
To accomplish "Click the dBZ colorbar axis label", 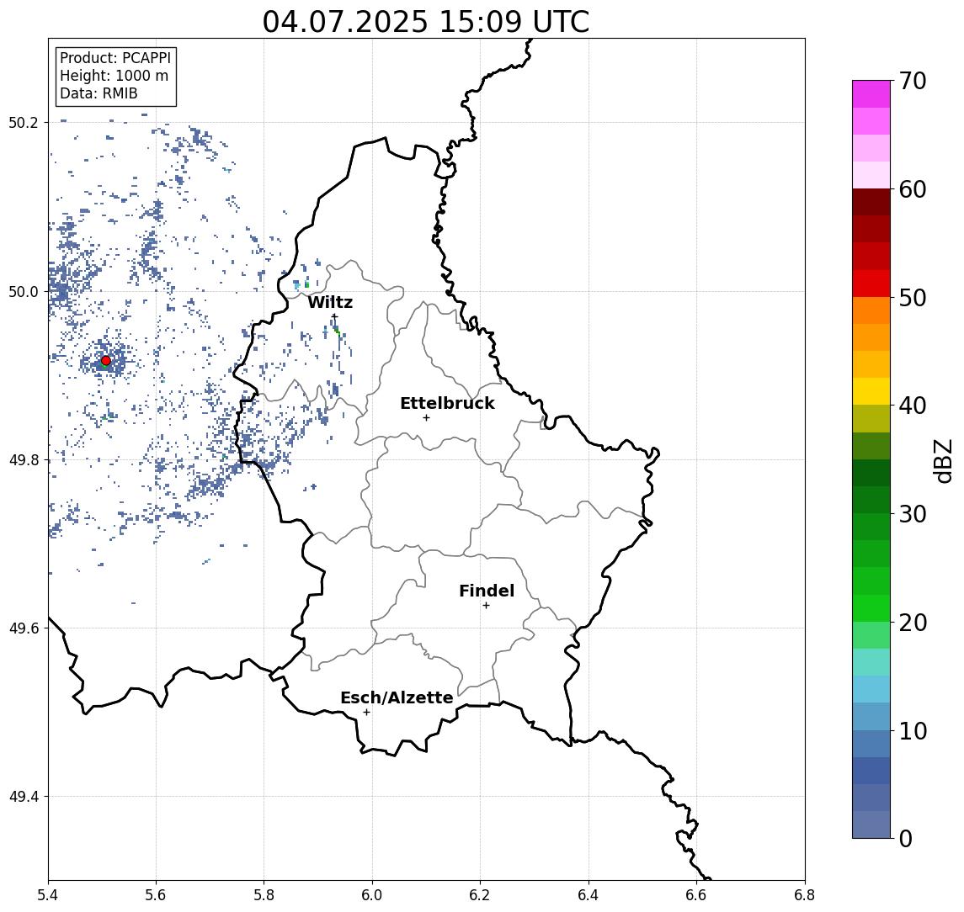I will (x=943, y=461).
